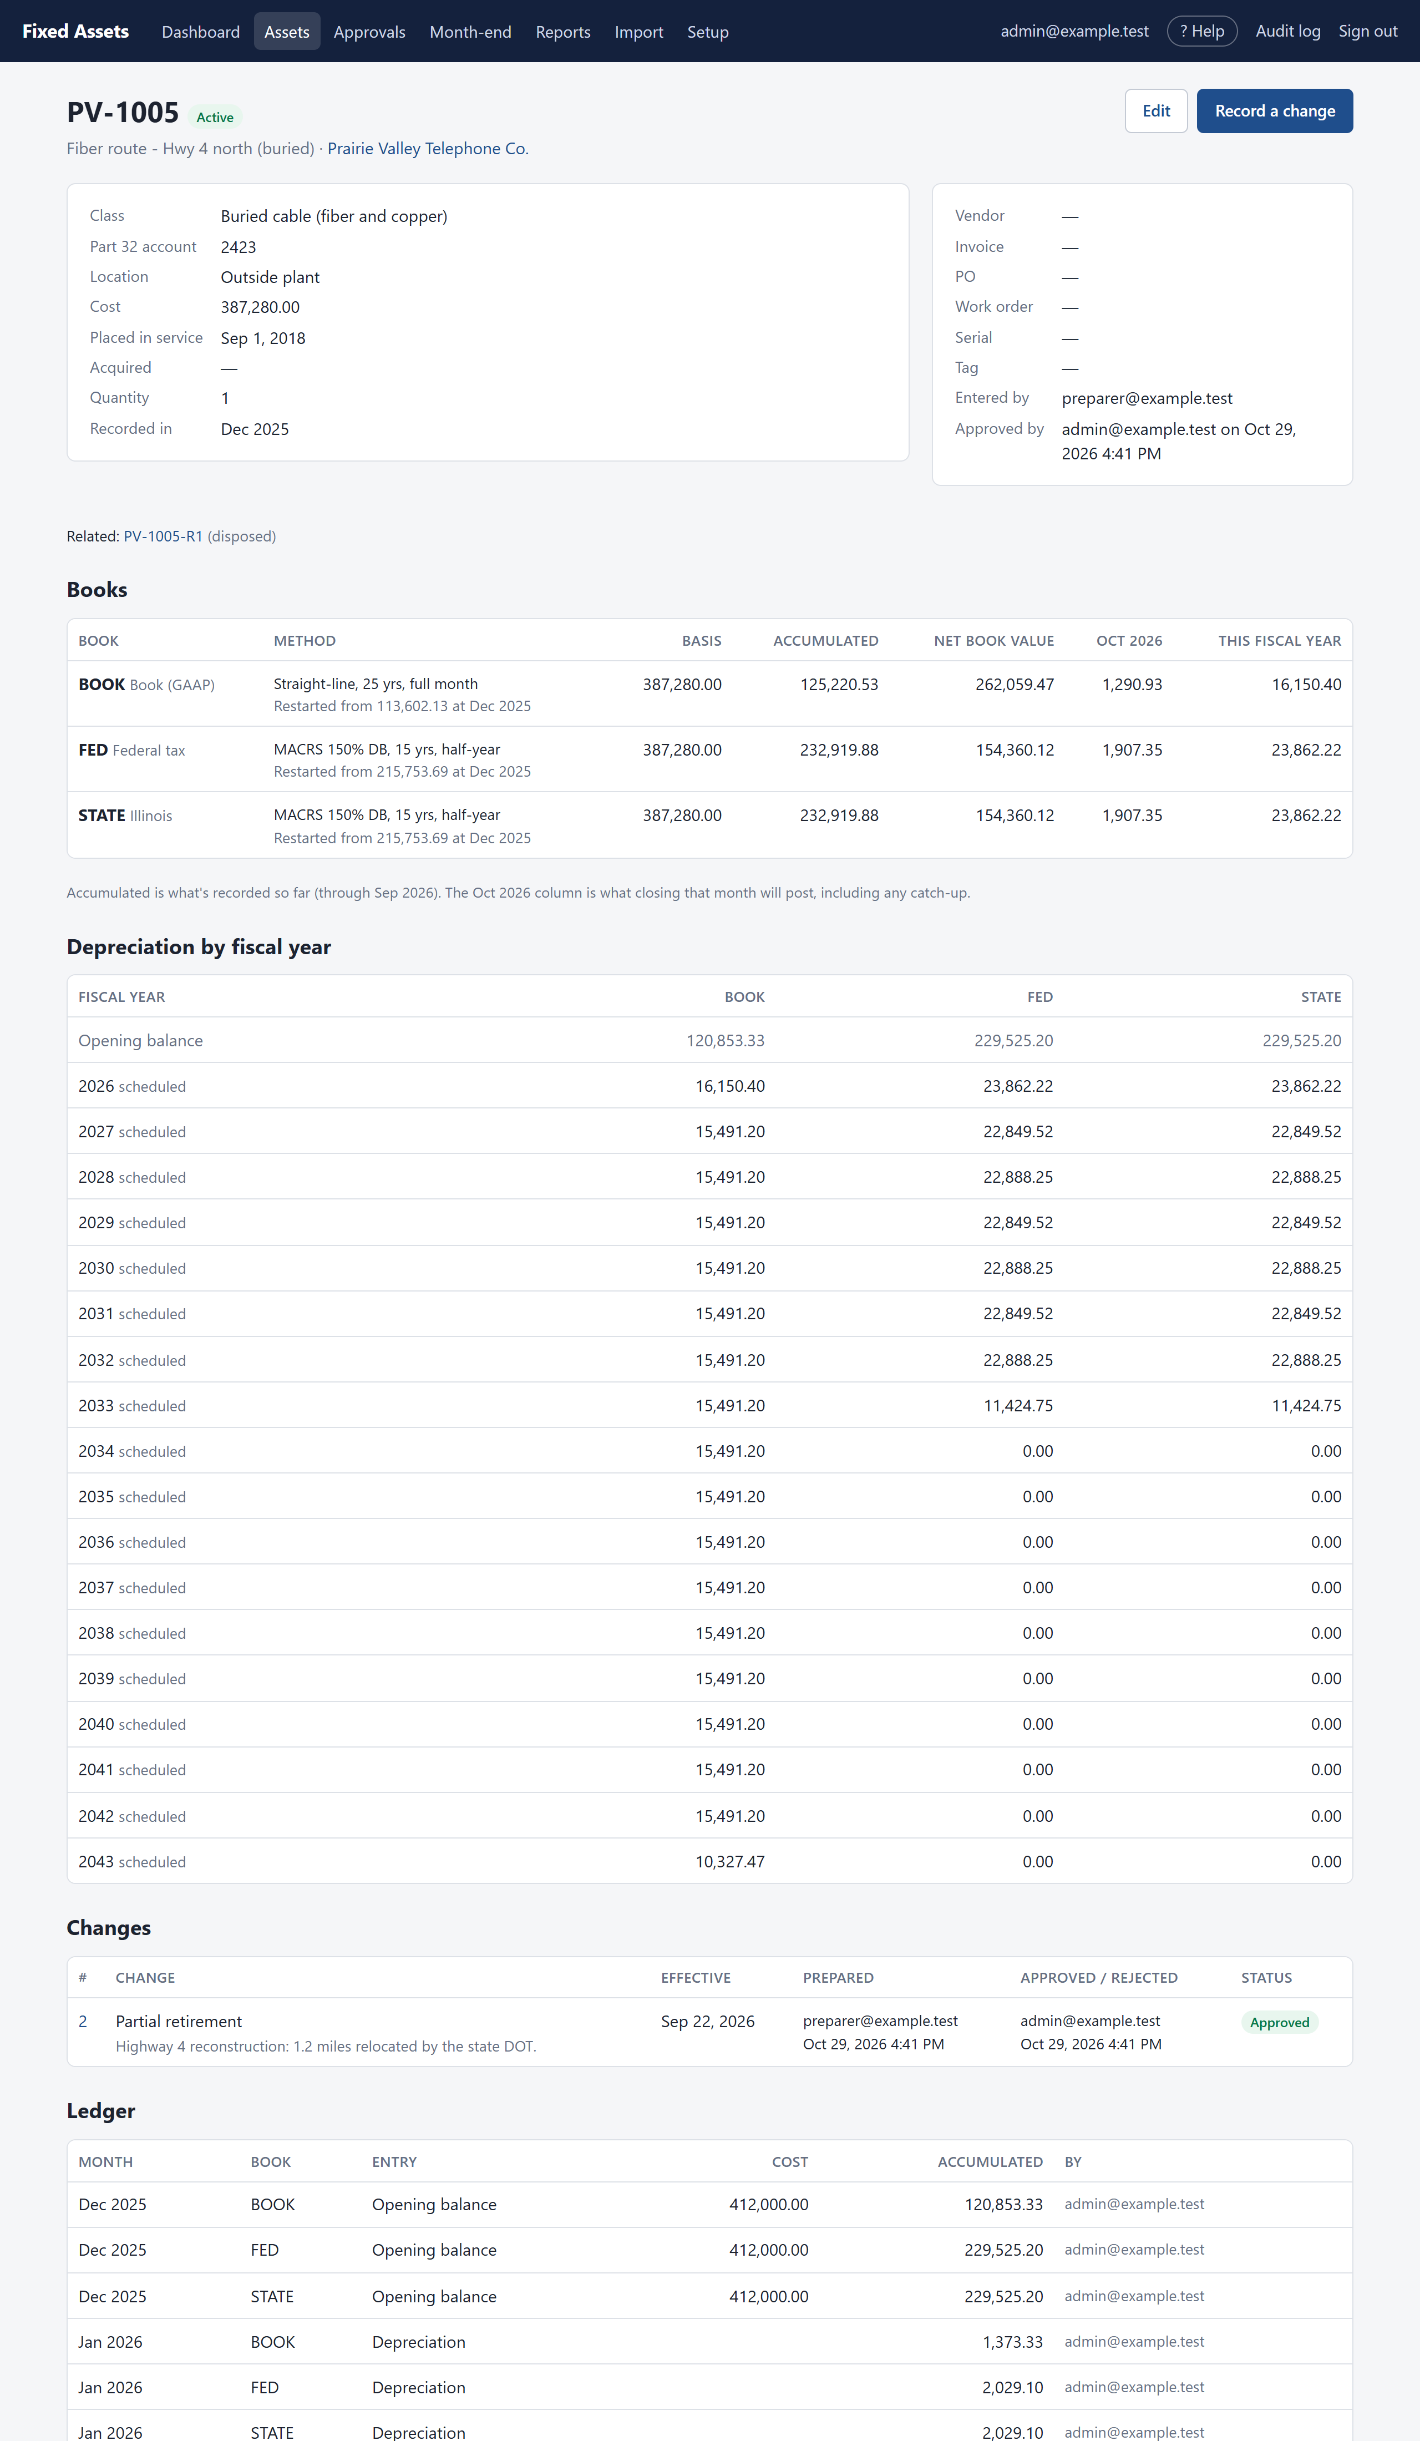Click Straight-line, 25 yrs, full month text
Image resolution: width=1420 pixels, height=2441 pixels.
[376, 684]
